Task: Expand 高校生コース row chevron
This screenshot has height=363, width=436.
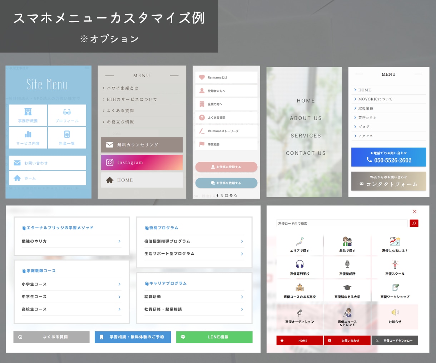Action: click(119, 309)
